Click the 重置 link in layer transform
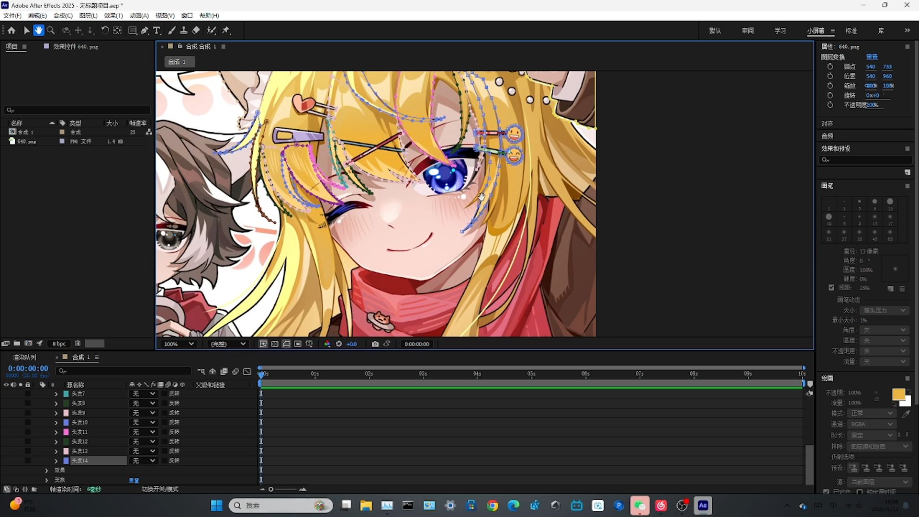This screenshot has width=919, height=517. point(872,56)
